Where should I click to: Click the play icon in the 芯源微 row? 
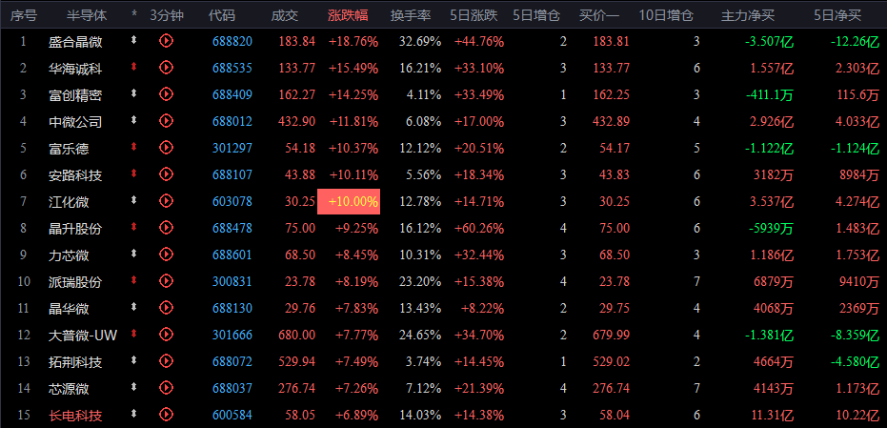pyautogui.click(x=167, y=388)
